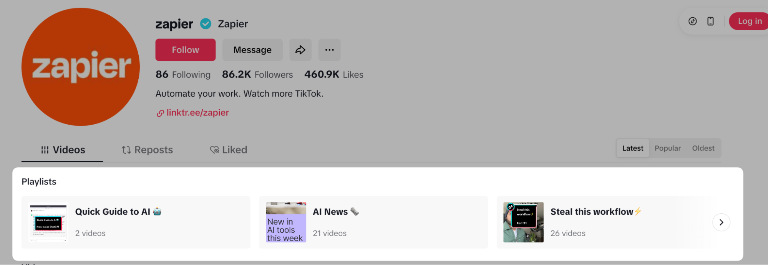Switch to the Liked tab
This screenshot has width=768, height=265.
[x=229, y=150]
